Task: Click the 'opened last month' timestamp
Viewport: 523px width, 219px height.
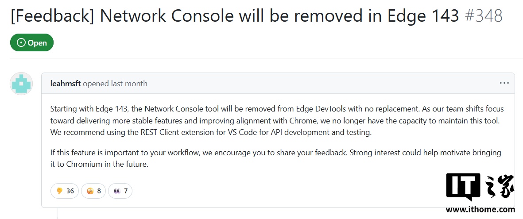Action: pyautogui.click(x=115, y=84)
